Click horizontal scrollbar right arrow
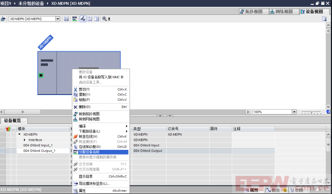 (x=248, y=112)
